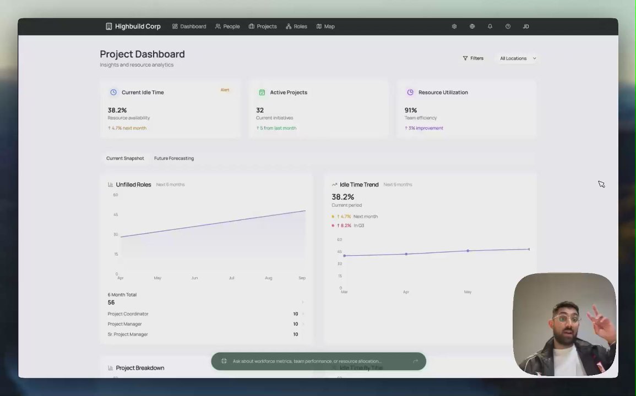636x396 pixels.
Task: Click '3% improvement' text
Action: pos(424,128)
